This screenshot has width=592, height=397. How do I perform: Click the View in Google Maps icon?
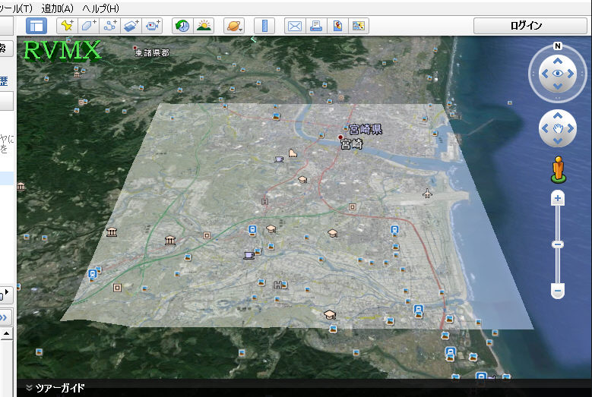click(x=337, y=26)
